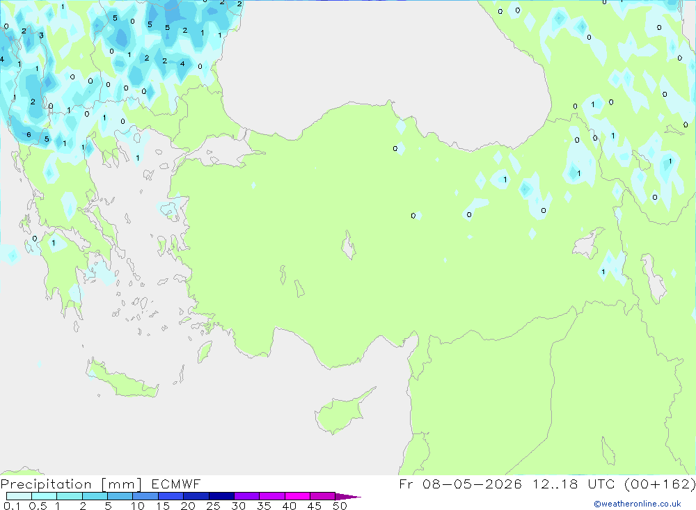The height and width of the screenshot is (510, 696).
Task: Click the legend label 50
Action: pos(340,506)
